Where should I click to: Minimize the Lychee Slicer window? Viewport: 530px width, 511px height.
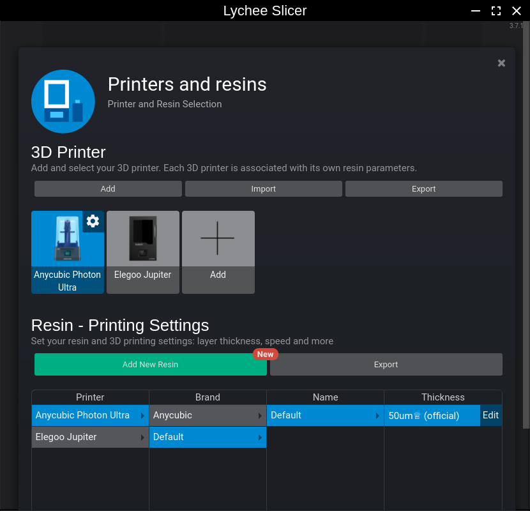click(x=476, y=11)
